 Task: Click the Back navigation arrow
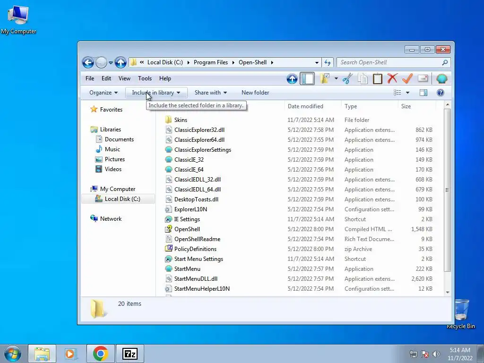[x=88, y=63]
